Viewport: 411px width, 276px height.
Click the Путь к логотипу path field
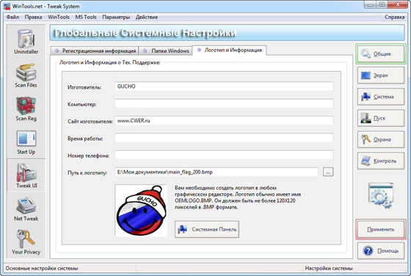click(217, 172)
